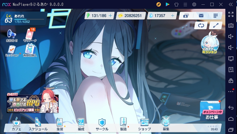Add gems with plus beside 17357

tap(173, 16)
